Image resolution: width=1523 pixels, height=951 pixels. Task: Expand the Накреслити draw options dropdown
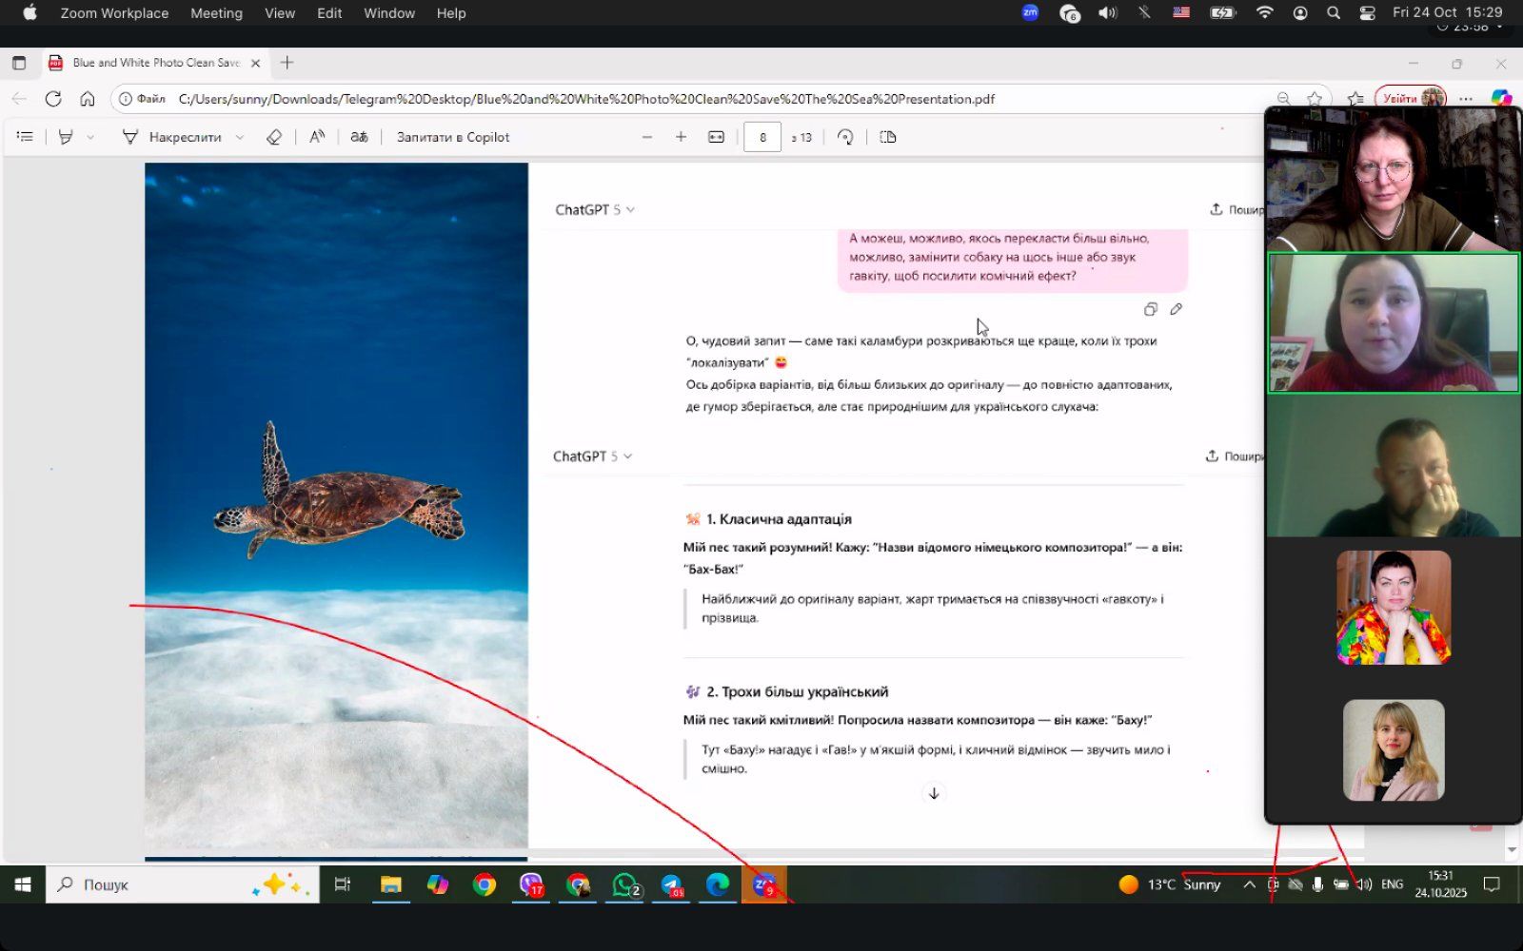(x=240, y=137)
